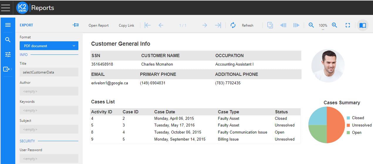This screenshot has height=164, width=373.
Task: Click the Refresh circular arrow icon
Action: tap(233, 25)
